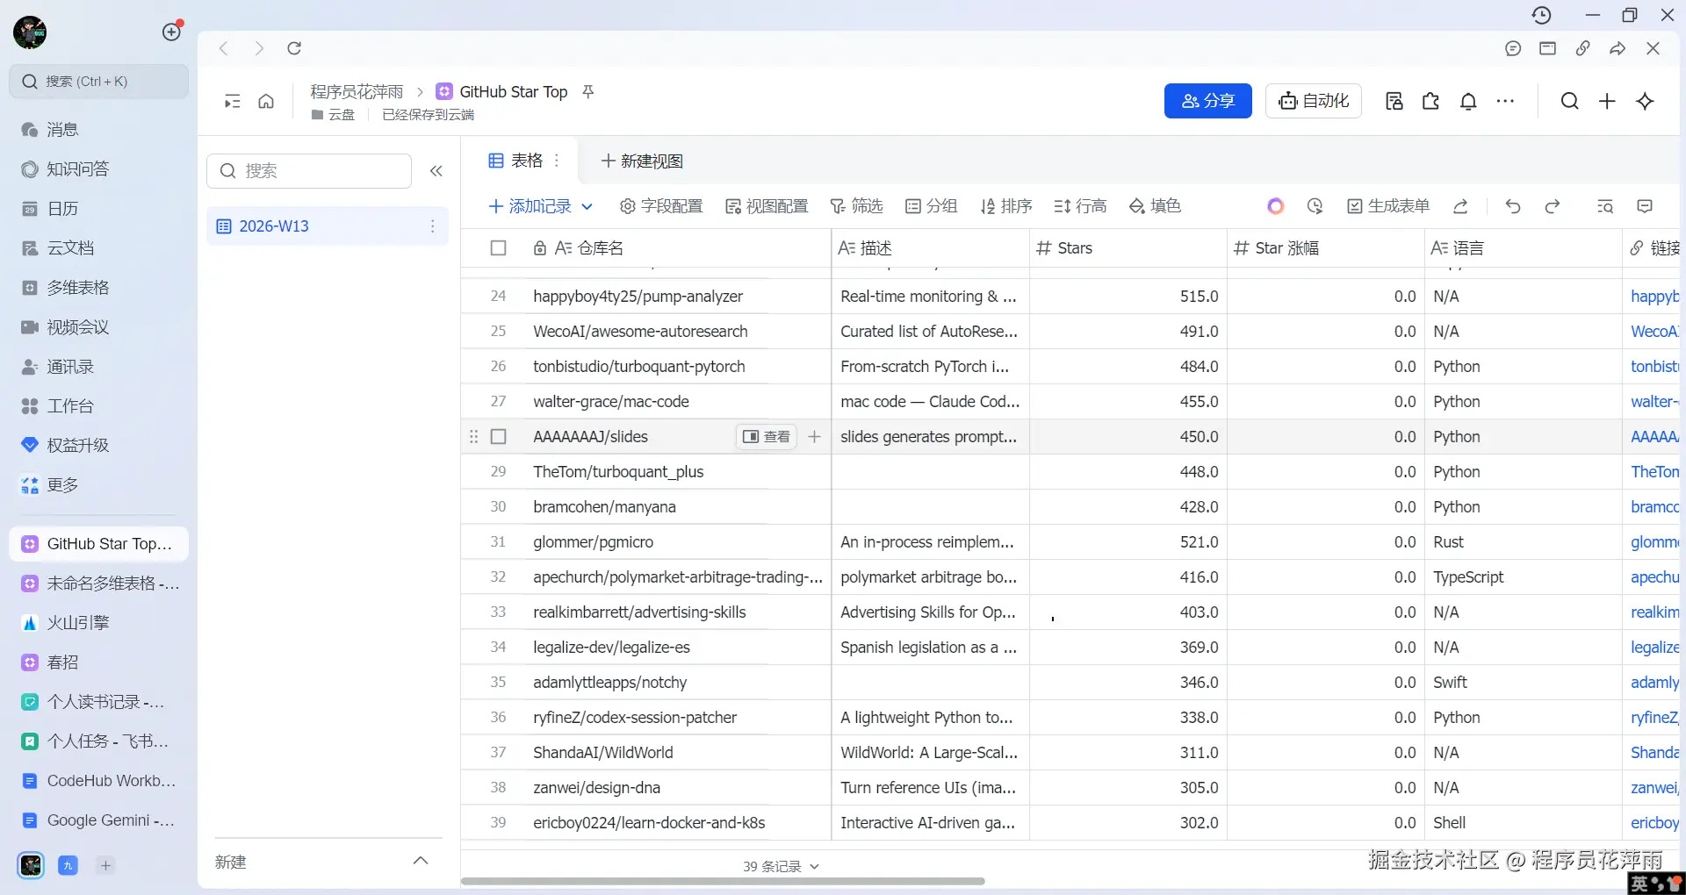
Task: Open 字段配置 field settings
Action: [661, 206]
